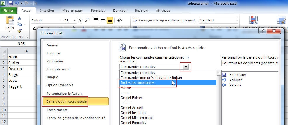Viewport: 288px width, 125px height.
Task: Open the Presse-papiers dialog launcher
Action: [x=27, y=37]
